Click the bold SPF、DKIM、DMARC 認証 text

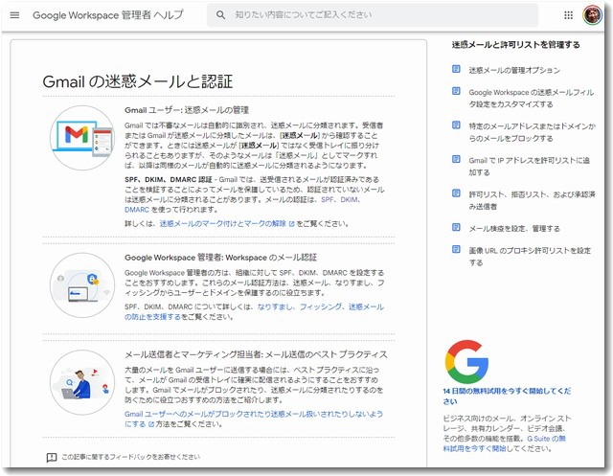point(169,179)
